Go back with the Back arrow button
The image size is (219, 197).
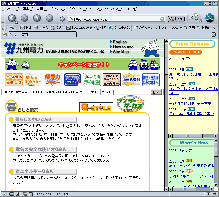pyautogui.click(x=12, y=18)
